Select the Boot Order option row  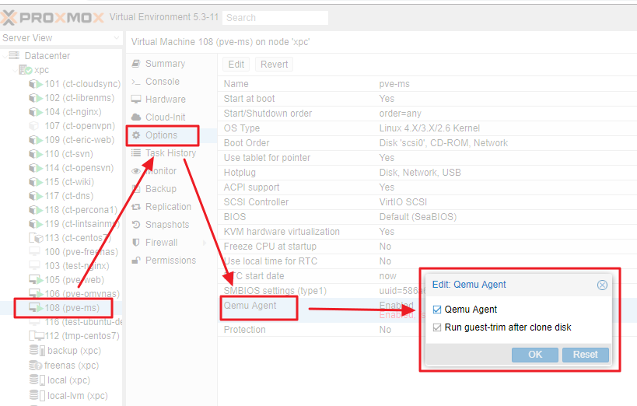[427, 143]
